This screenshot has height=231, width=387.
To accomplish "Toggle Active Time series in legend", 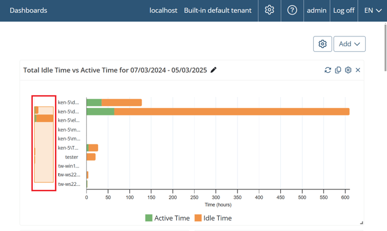I will (x=167, y=218).
